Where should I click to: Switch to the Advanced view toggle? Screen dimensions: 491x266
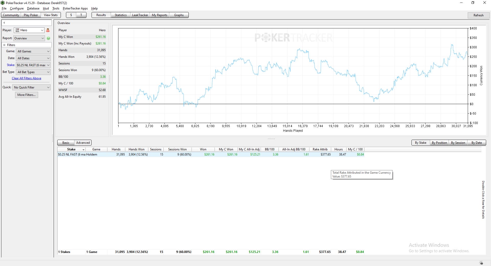[x=83, y=143]
